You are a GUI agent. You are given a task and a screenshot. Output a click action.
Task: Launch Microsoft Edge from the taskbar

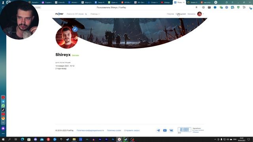click(23, 139)
